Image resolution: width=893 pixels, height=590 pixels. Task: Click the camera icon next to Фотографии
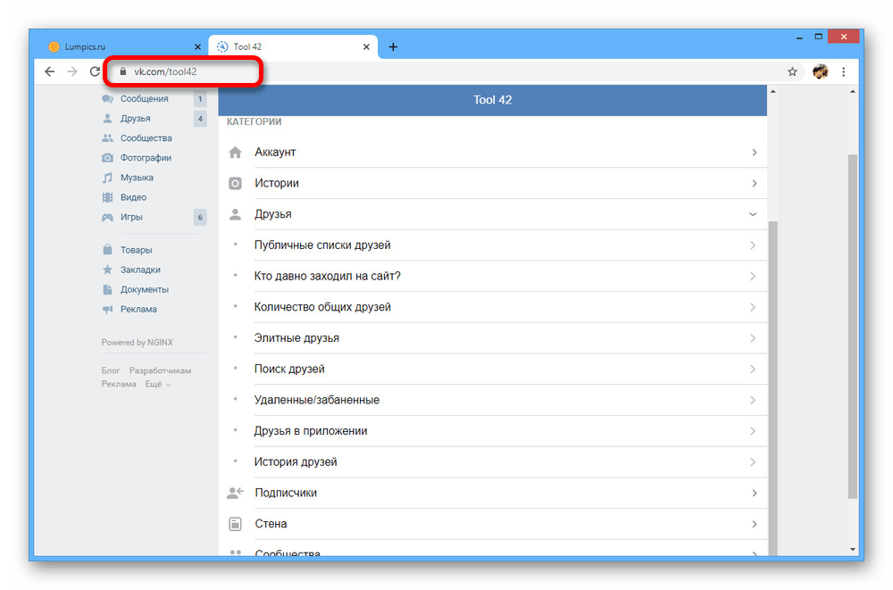pos(107,158)
